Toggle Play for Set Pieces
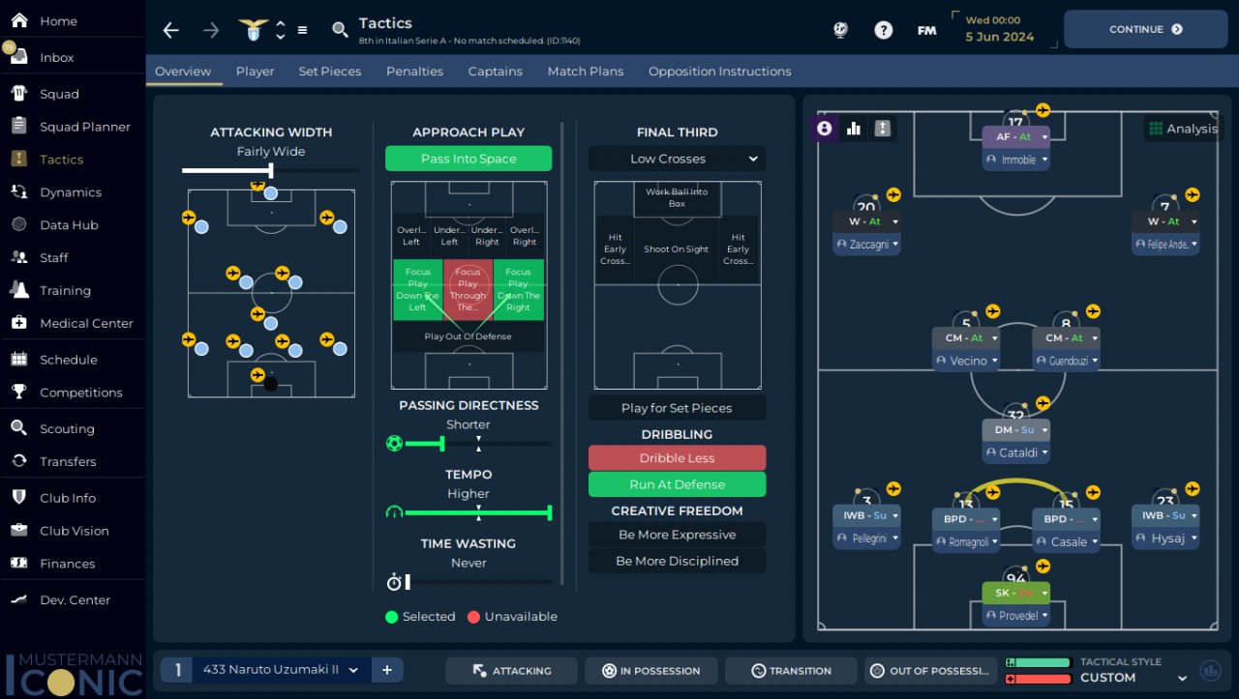1239x699 pixels. pyautogui.click(x=677, y=408)
